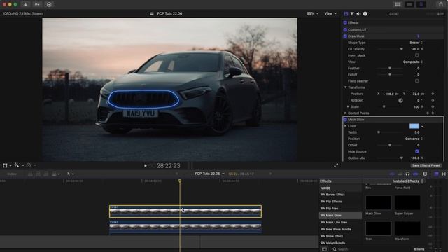
Task: Toggle the browser grid layout icon
Action: (398, 4)
